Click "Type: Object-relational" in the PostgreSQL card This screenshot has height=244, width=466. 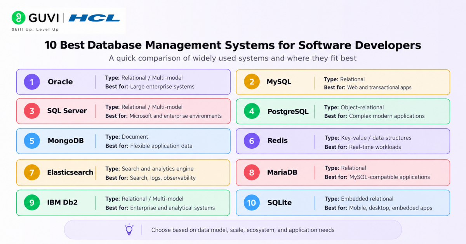click(354, 107)
